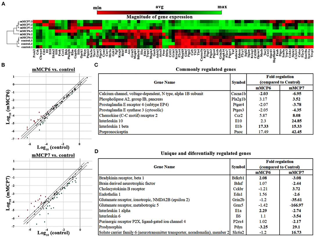The width and height of the screenshot is (315, 237).
Task: Click Il1b mMCP6 value 17.33
Action: [x=263, y=126]
